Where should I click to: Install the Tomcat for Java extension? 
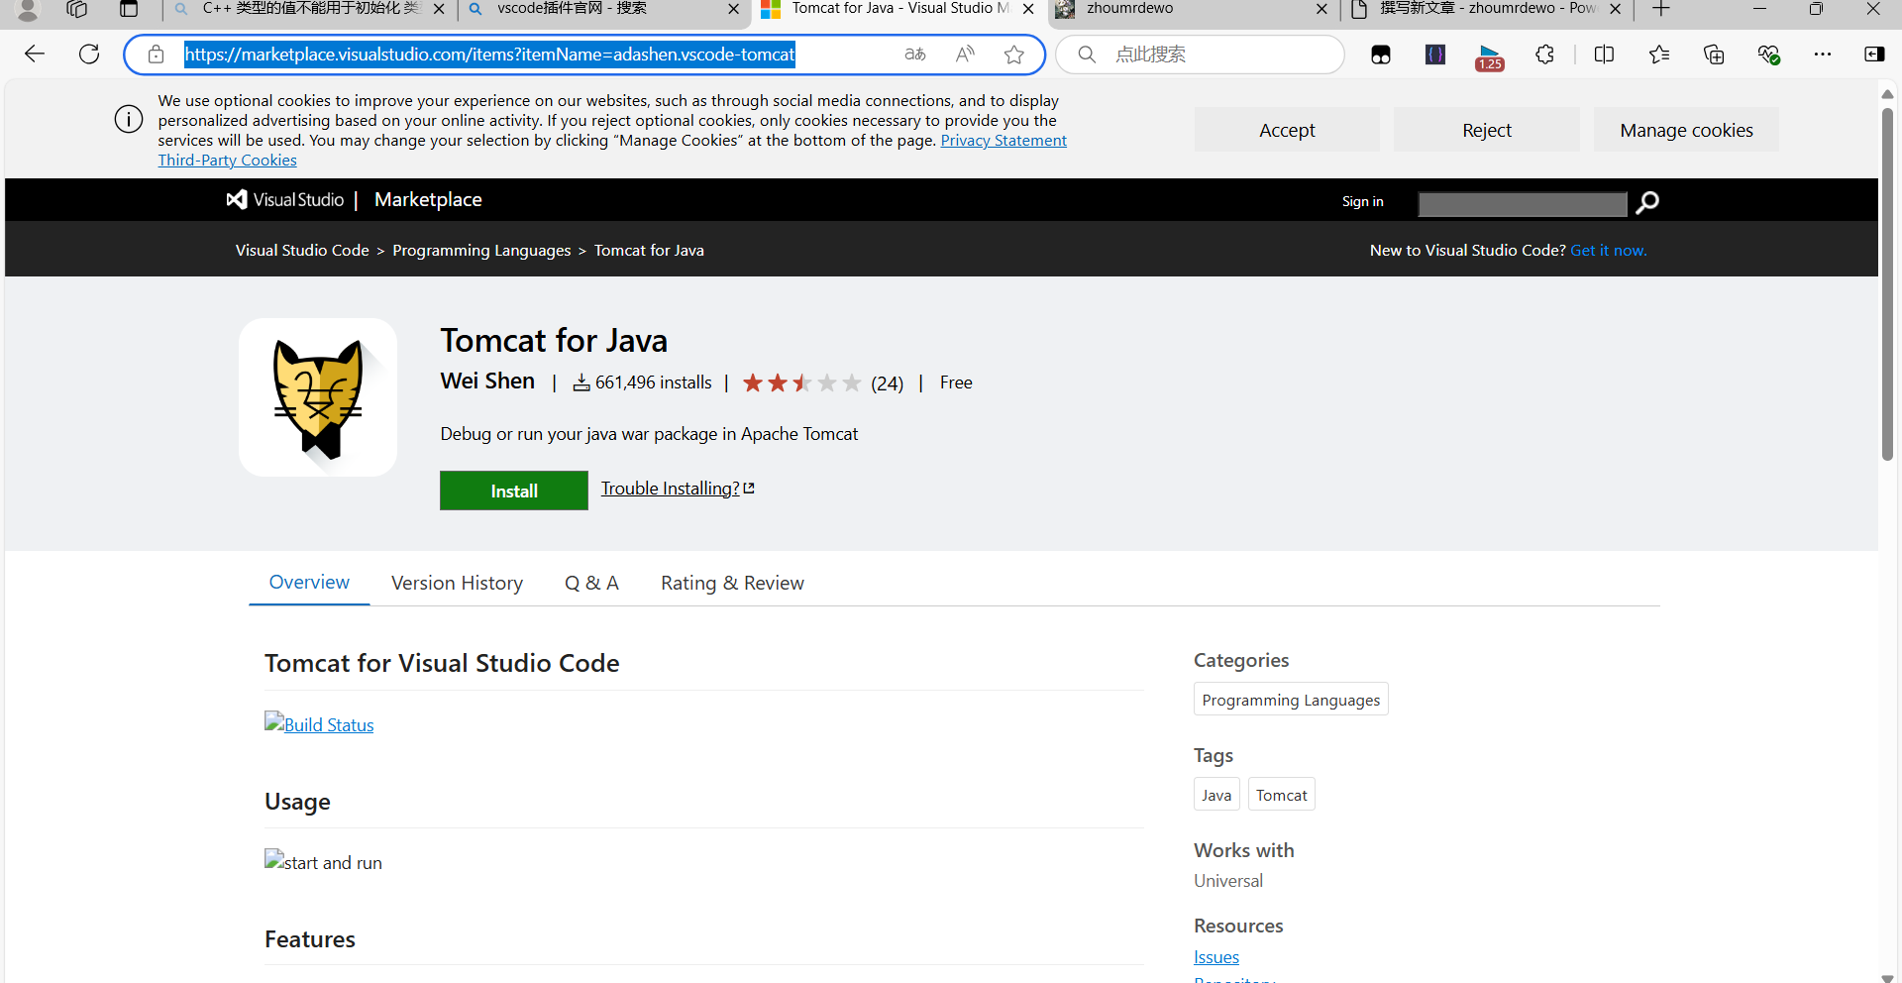click(x=514, y=491)
